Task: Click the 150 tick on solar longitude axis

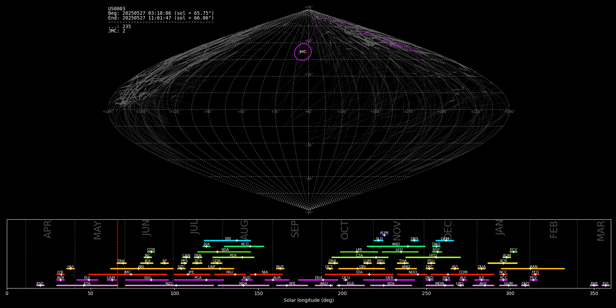Action: [x=258, y=293]
